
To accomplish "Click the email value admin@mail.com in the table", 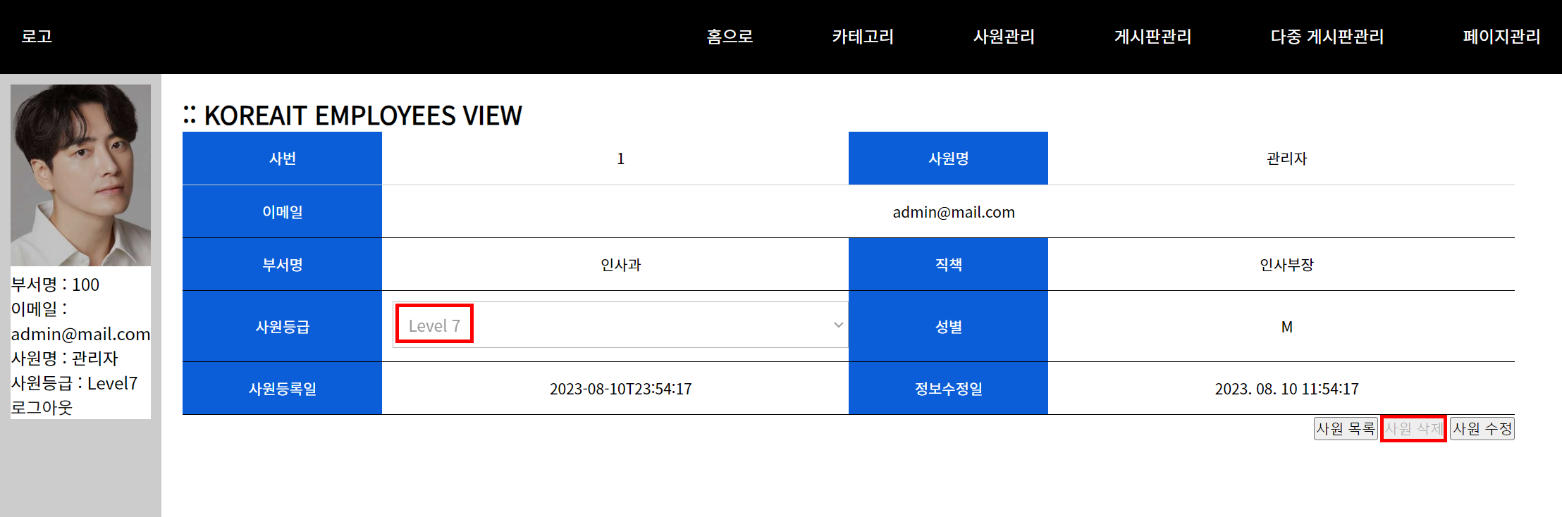I will coord(954,212).
